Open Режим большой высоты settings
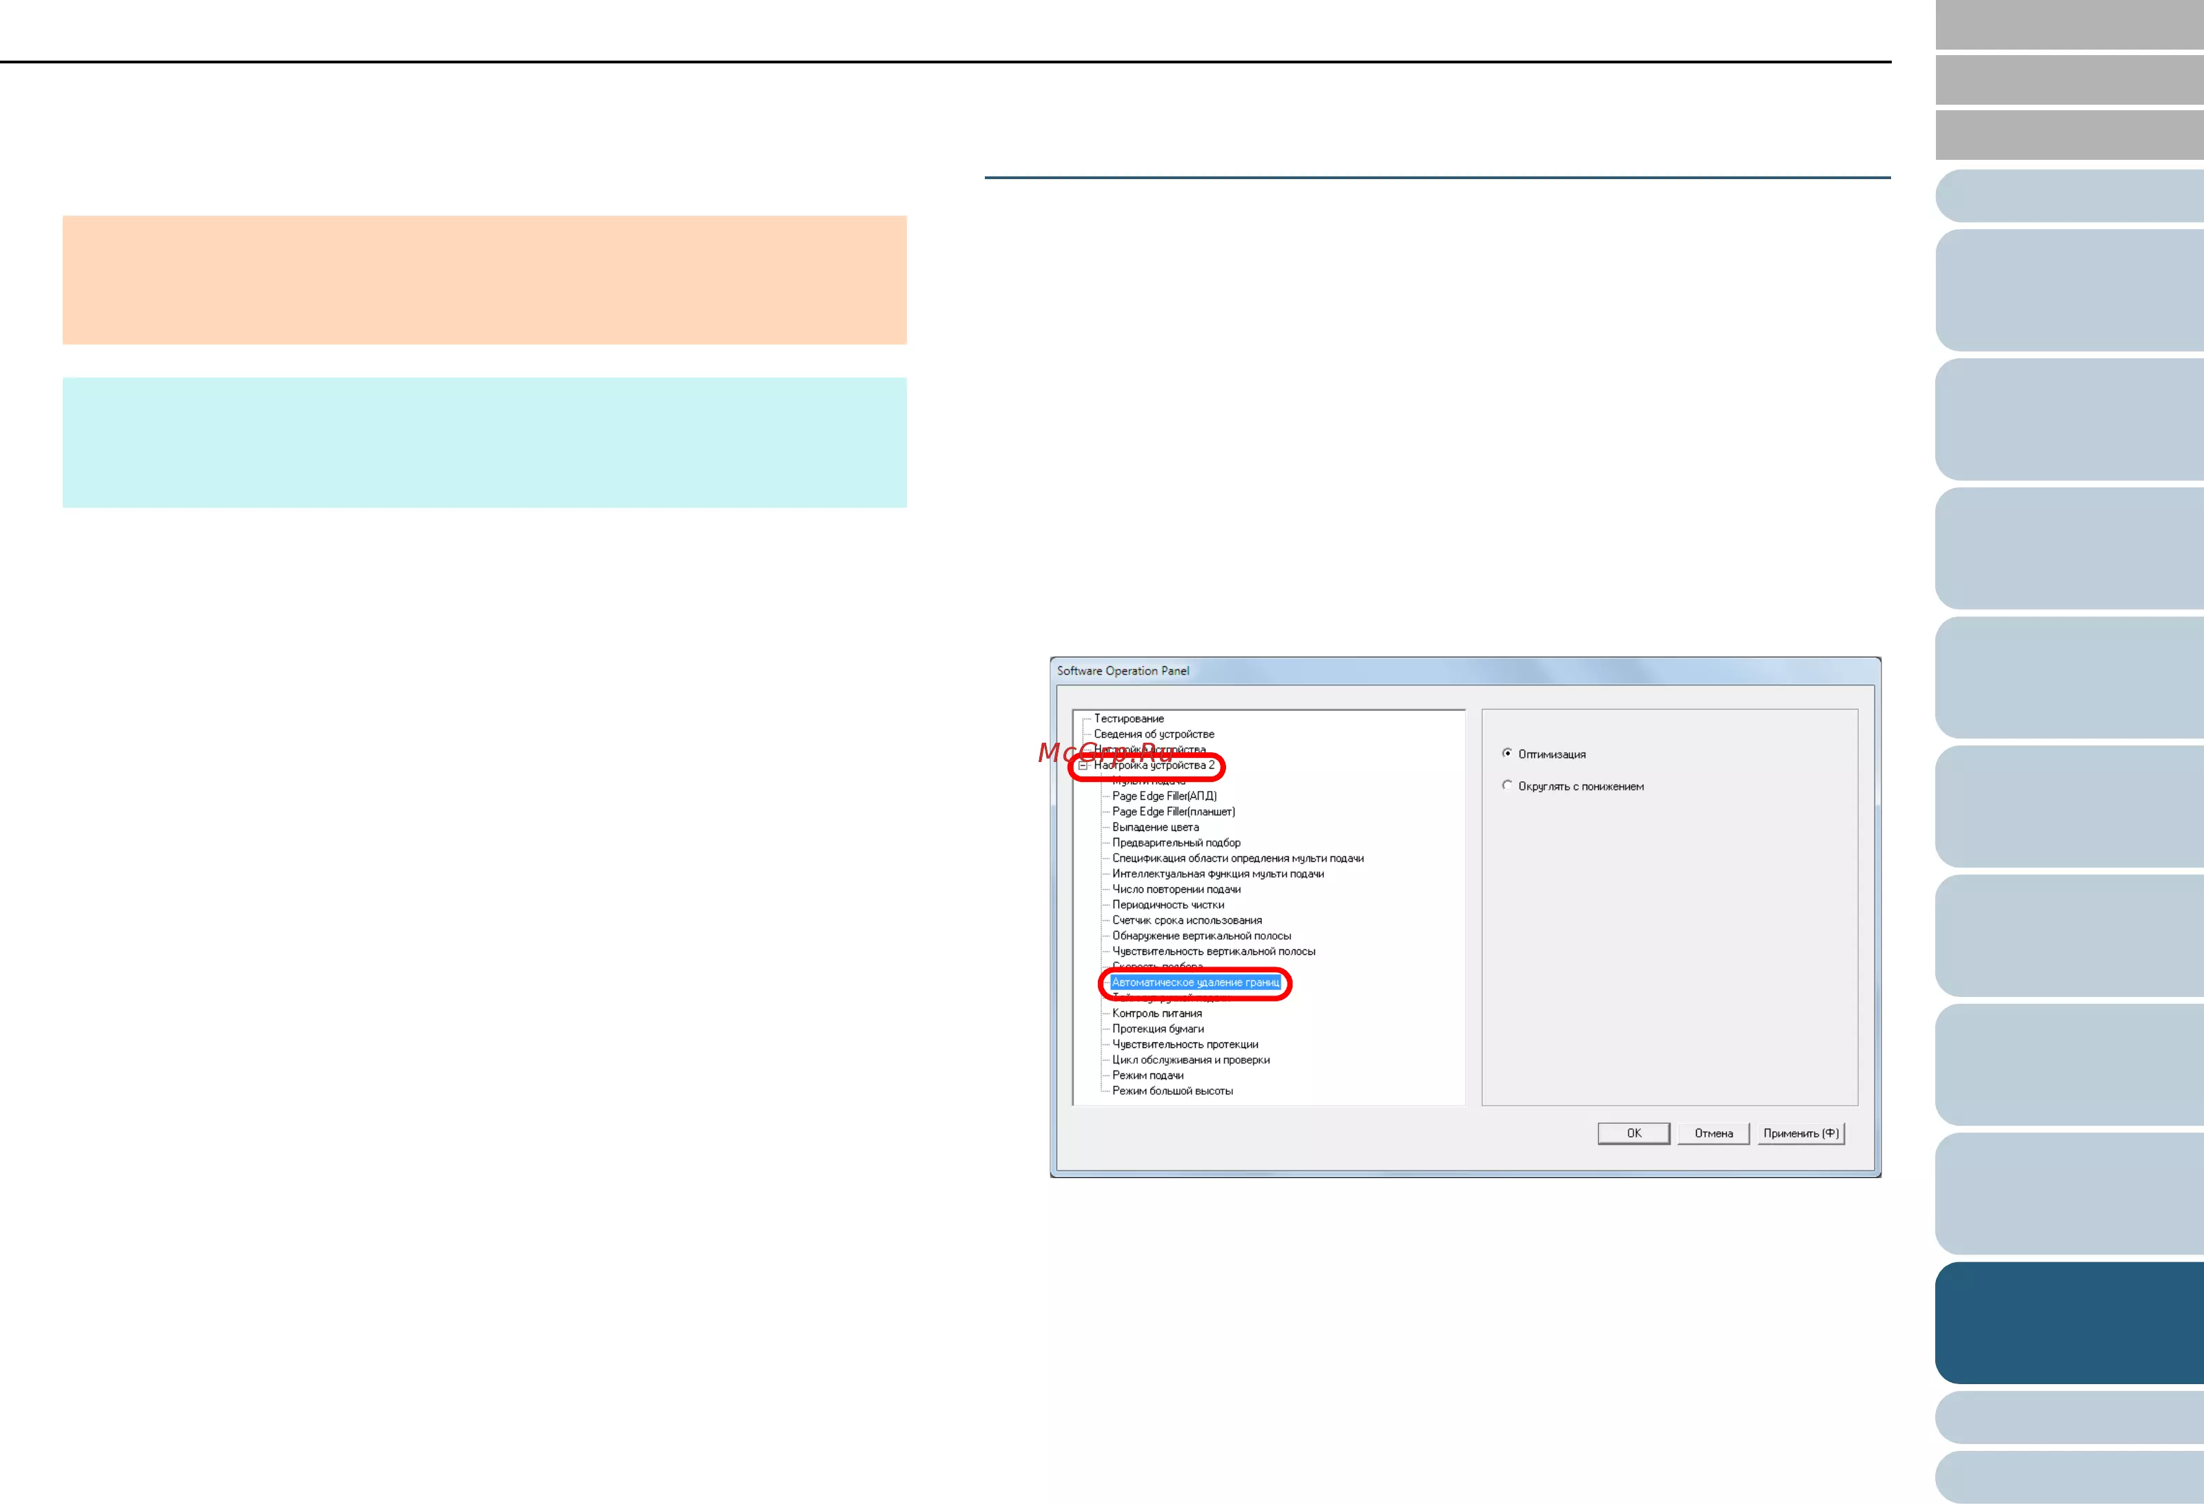 tap(1172, 1091)
